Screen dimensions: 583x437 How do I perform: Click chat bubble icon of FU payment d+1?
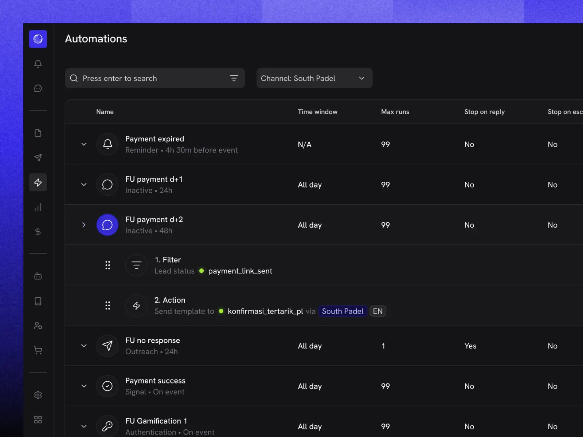pos(107,185)
